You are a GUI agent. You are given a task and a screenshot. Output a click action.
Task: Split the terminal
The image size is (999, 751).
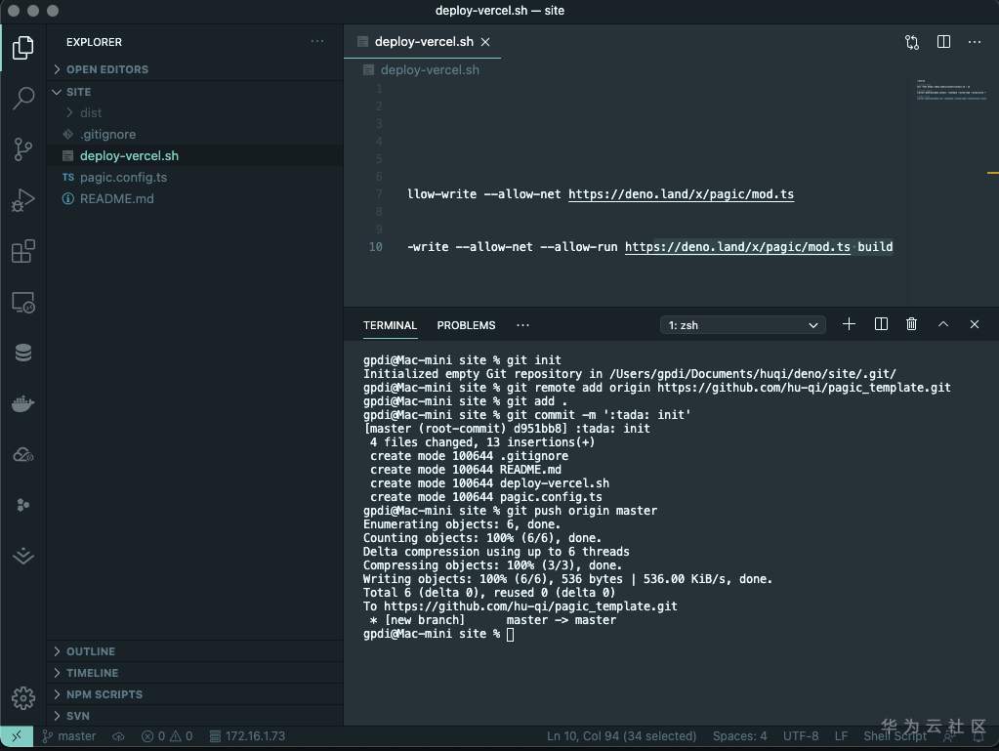point(881,324)
